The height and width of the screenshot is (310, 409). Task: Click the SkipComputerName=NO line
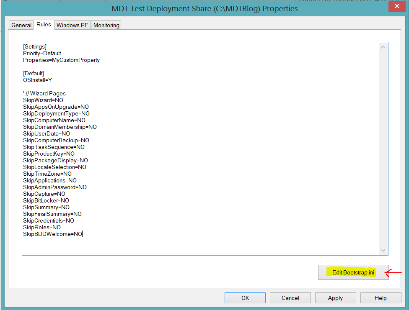(54, 120)
